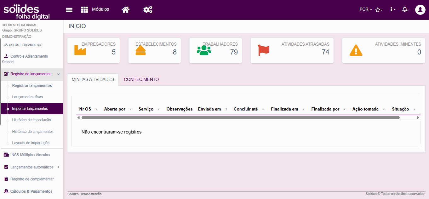
Task: Open the three-dots options menu
Action: click(x=392, y=10)
